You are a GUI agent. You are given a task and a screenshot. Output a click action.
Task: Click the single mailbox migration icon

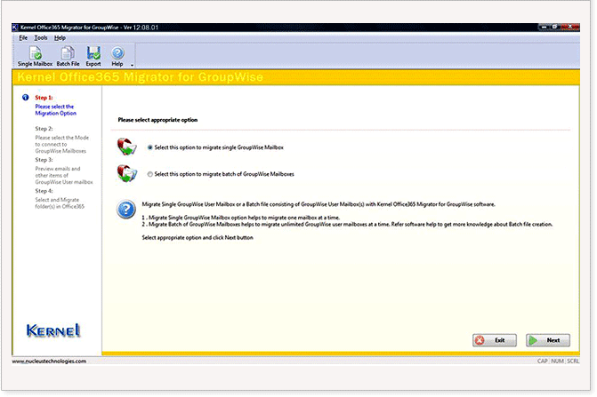pyautogui.click(x=127, y=147)
